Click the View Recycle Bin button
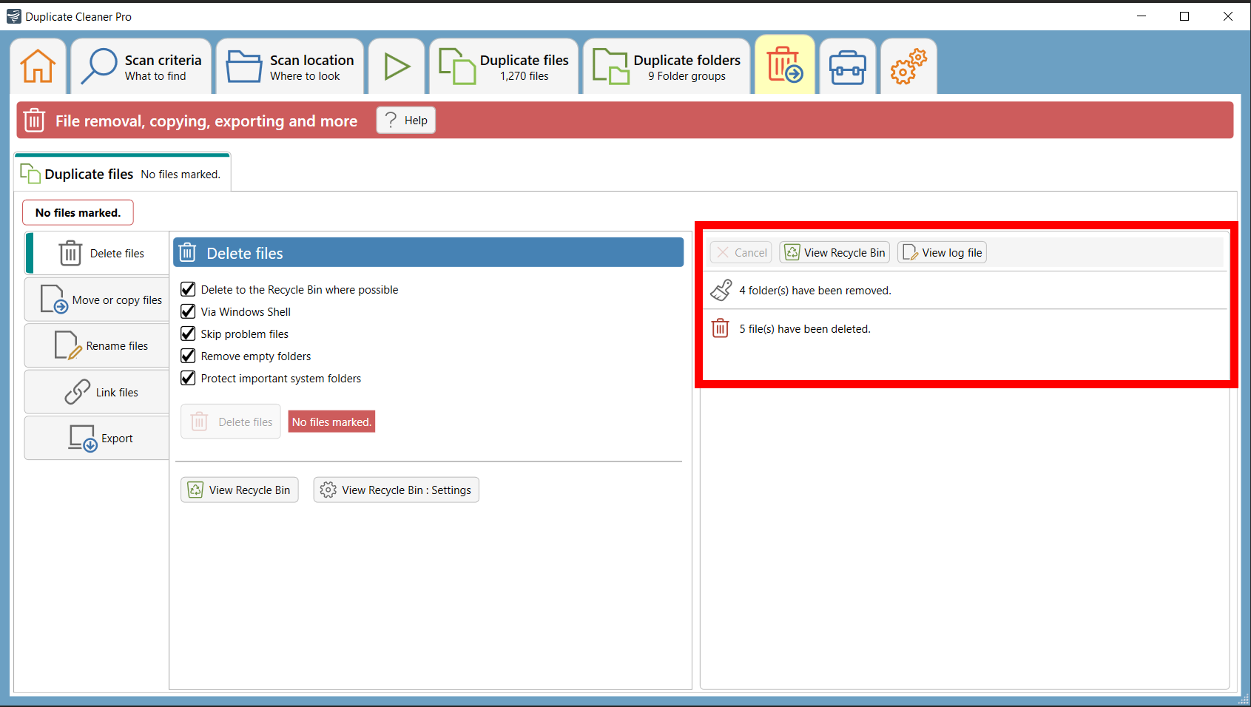The width and height of the screenshot is (1251, 707). (239, 490)
